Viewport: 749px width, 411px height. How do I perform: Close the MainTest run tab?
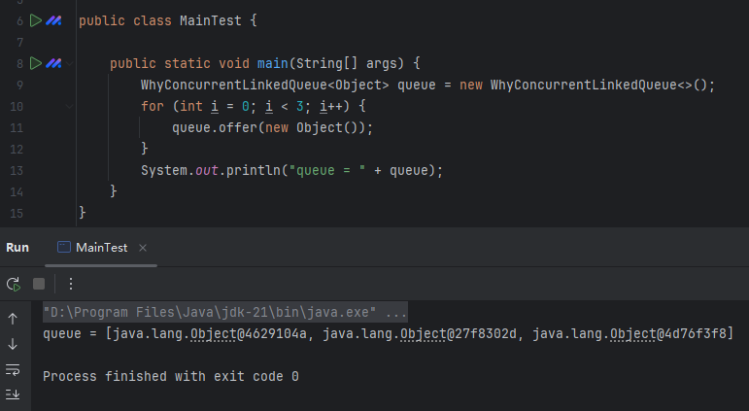pyautogui.click(x=142, y=248)
